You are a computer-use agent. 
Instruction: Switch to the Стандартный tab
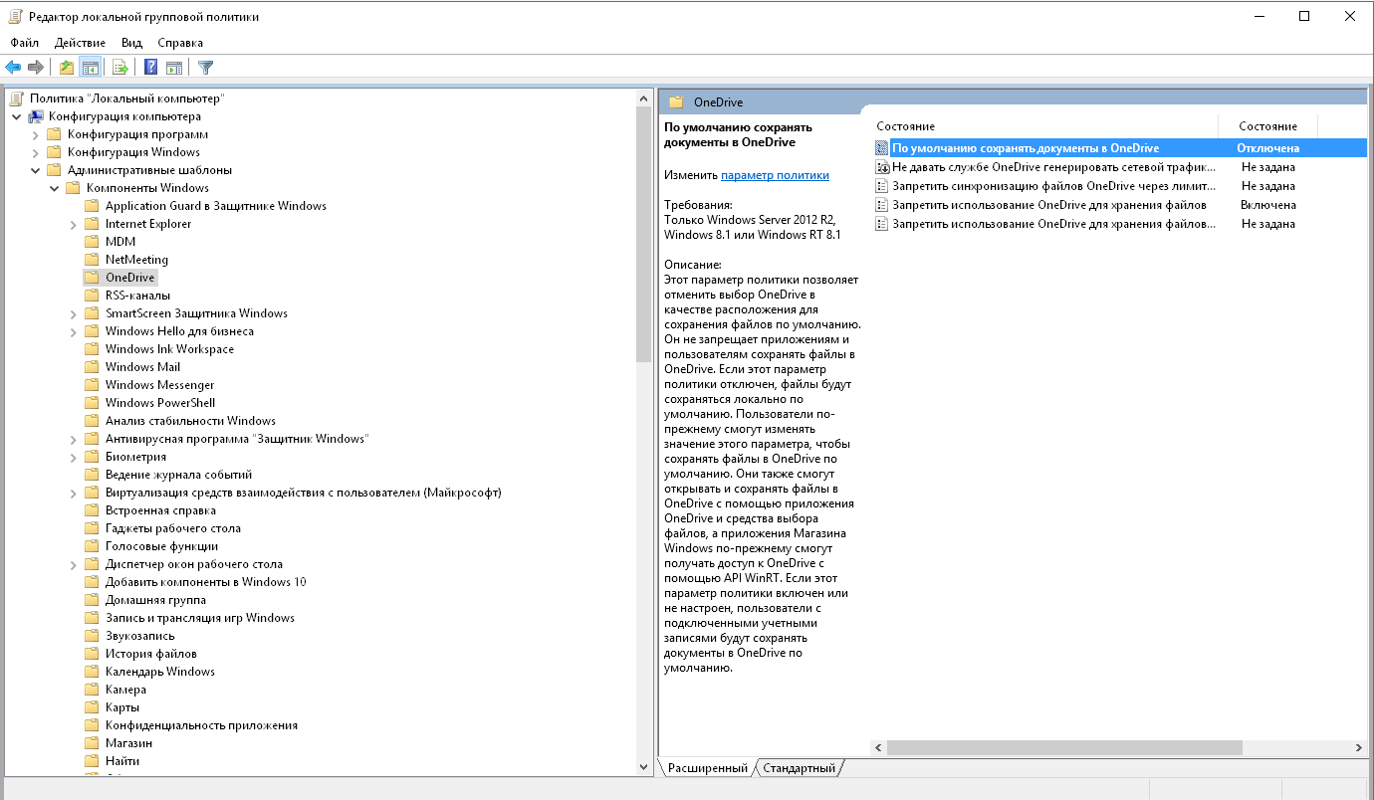pos(800,768)
